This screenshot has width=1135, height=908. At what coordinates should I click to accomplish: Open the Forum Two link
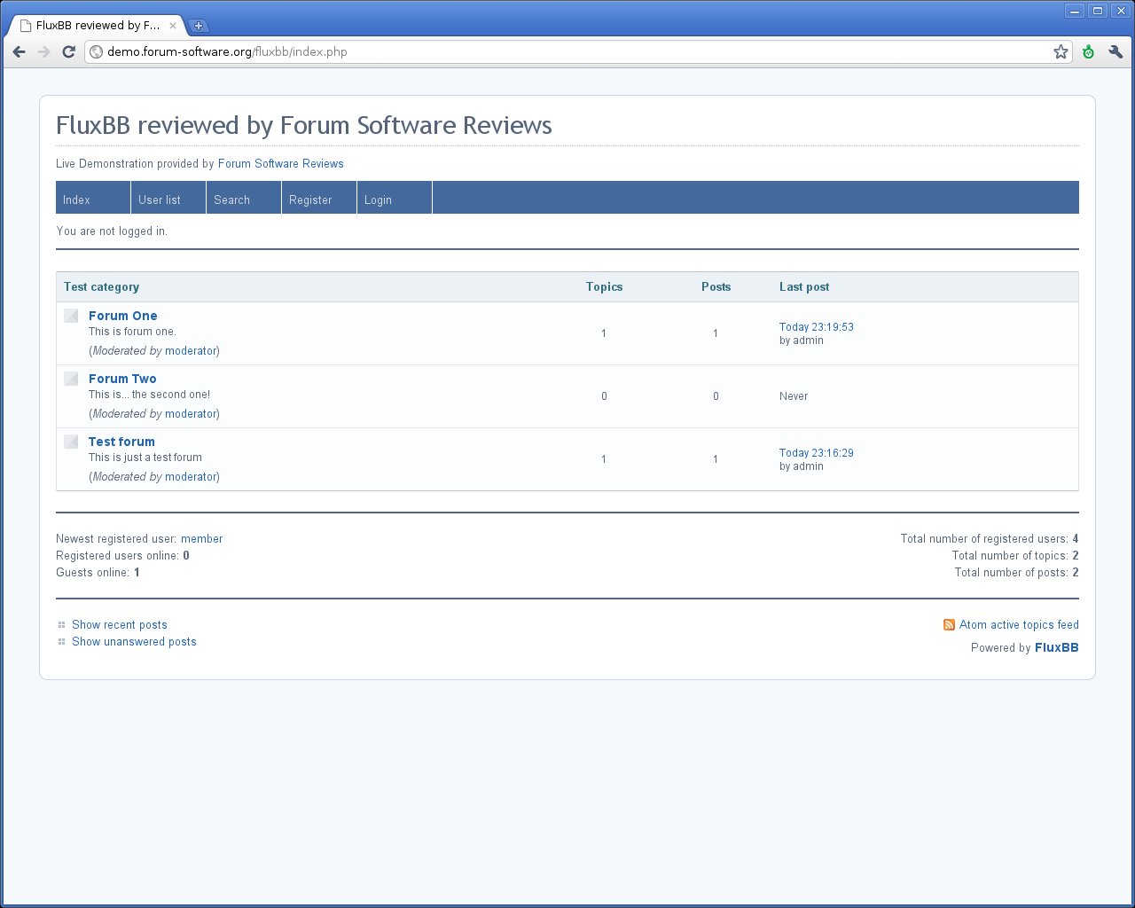(x=122, y=379)
